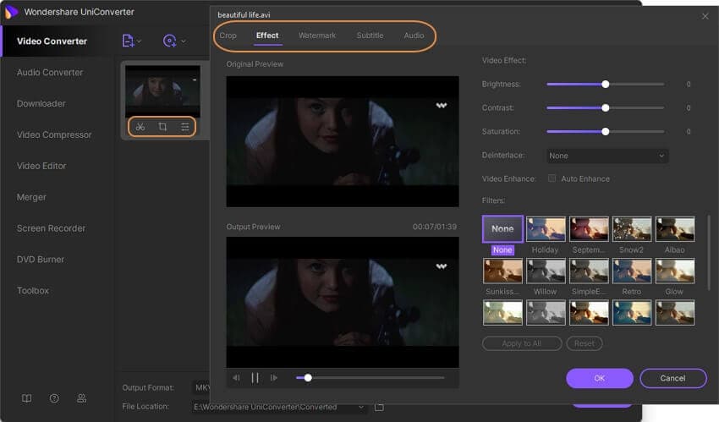Open the help question mark icon

click(x=54, y=398)
